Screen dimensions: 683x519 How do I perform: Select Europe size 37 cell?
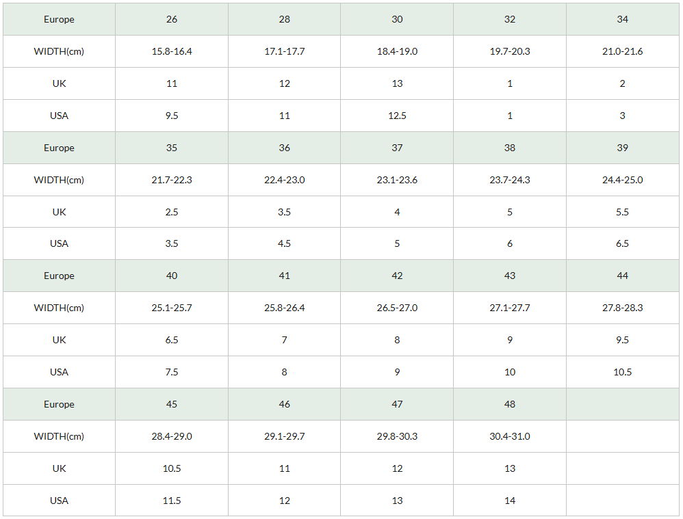click(397, 148)
